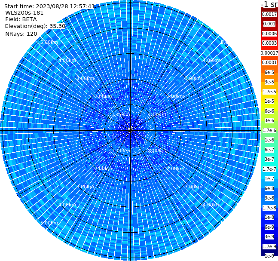Click the 1e-7 colorbar tick label
The height and width of the screenshot is (261, 278).
point(269,178)
